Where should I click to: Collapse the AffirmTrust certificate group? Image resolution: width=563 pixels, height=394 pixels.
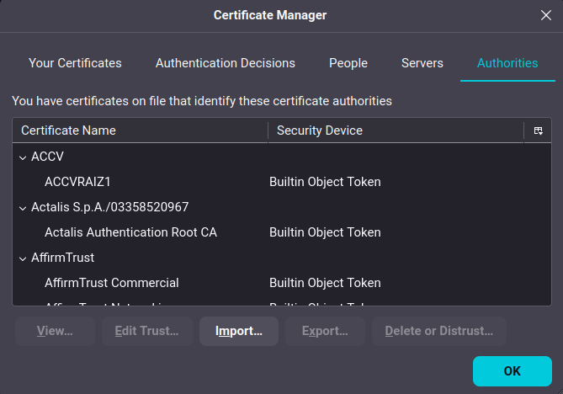click(x=23, y=258)
